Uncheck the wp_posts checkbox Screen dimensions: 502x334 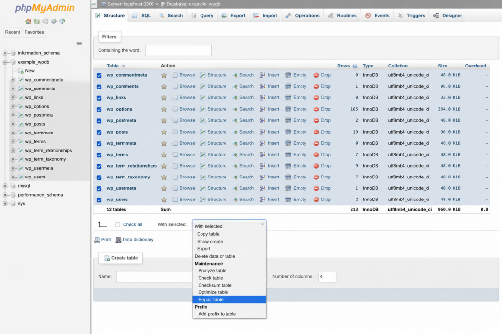click(99, 132)
